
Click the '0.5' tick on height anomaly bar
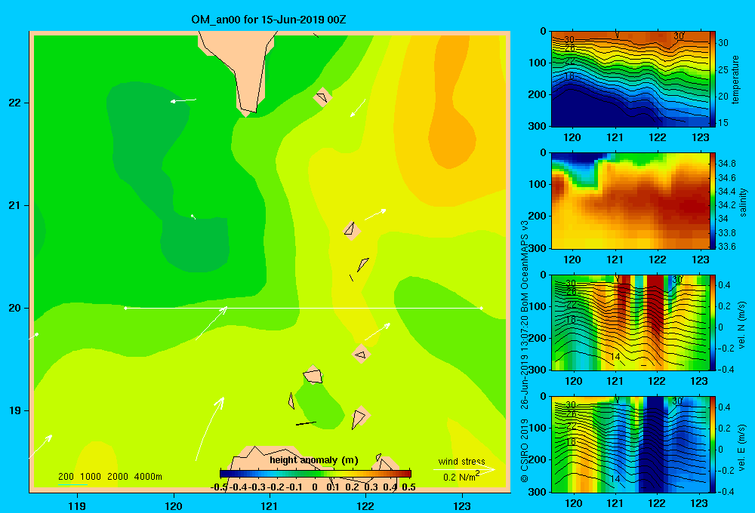click(408, 487)
